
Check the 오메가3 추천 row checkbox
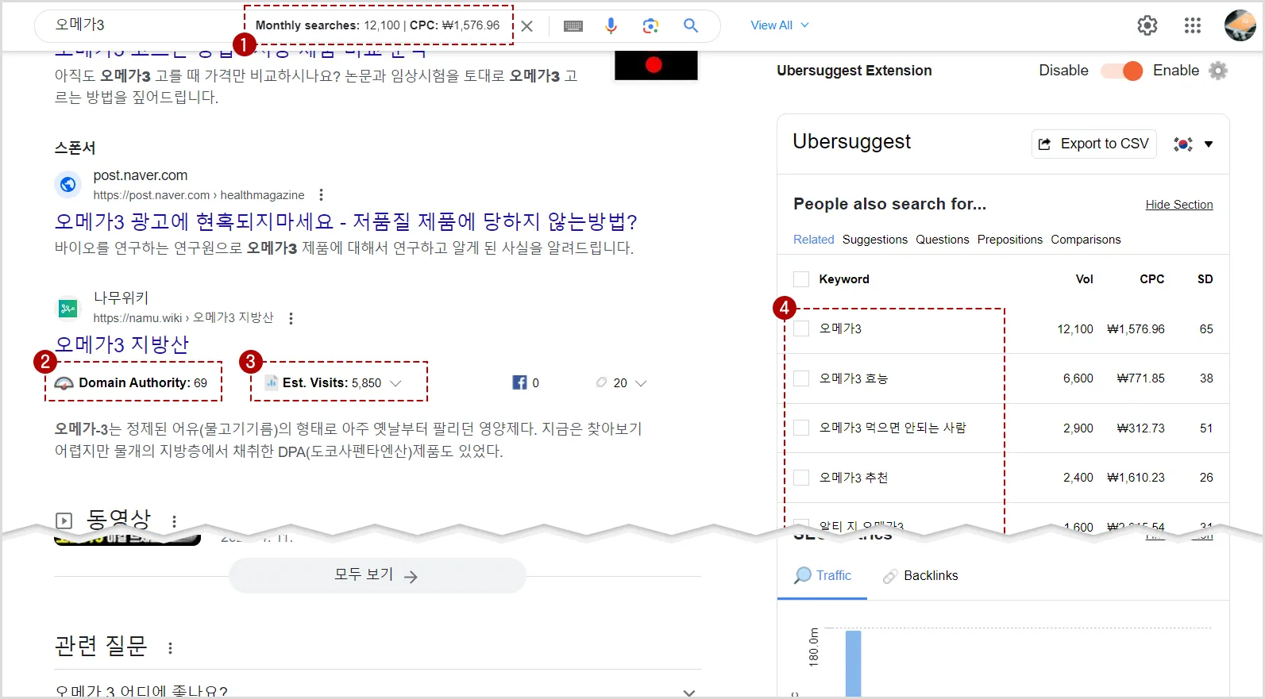pyautogui.click(x=801, y=478)
